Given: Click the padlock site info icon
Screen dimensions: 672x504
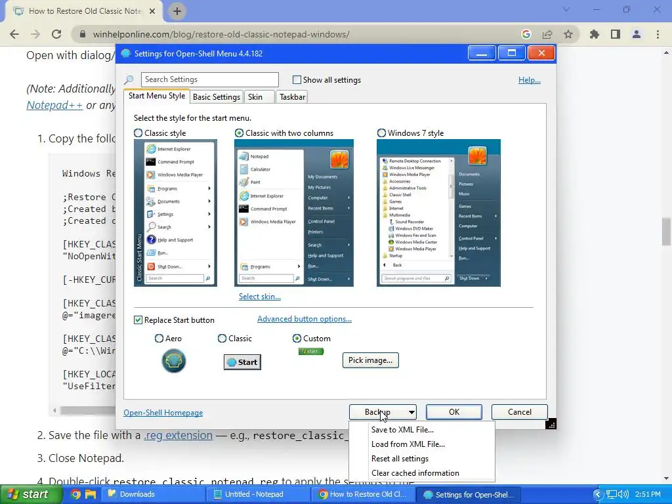Looking at the screenshot, I should (83, 34).
